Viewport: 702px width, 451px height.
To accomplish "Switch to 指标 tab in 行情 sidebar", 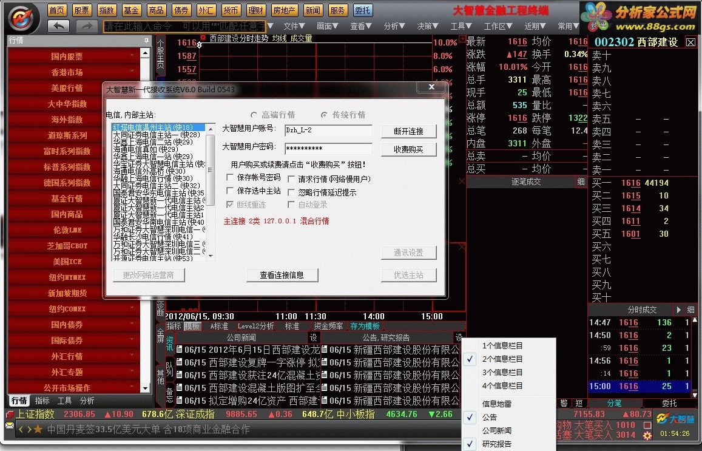I will (x=42, y=401).
